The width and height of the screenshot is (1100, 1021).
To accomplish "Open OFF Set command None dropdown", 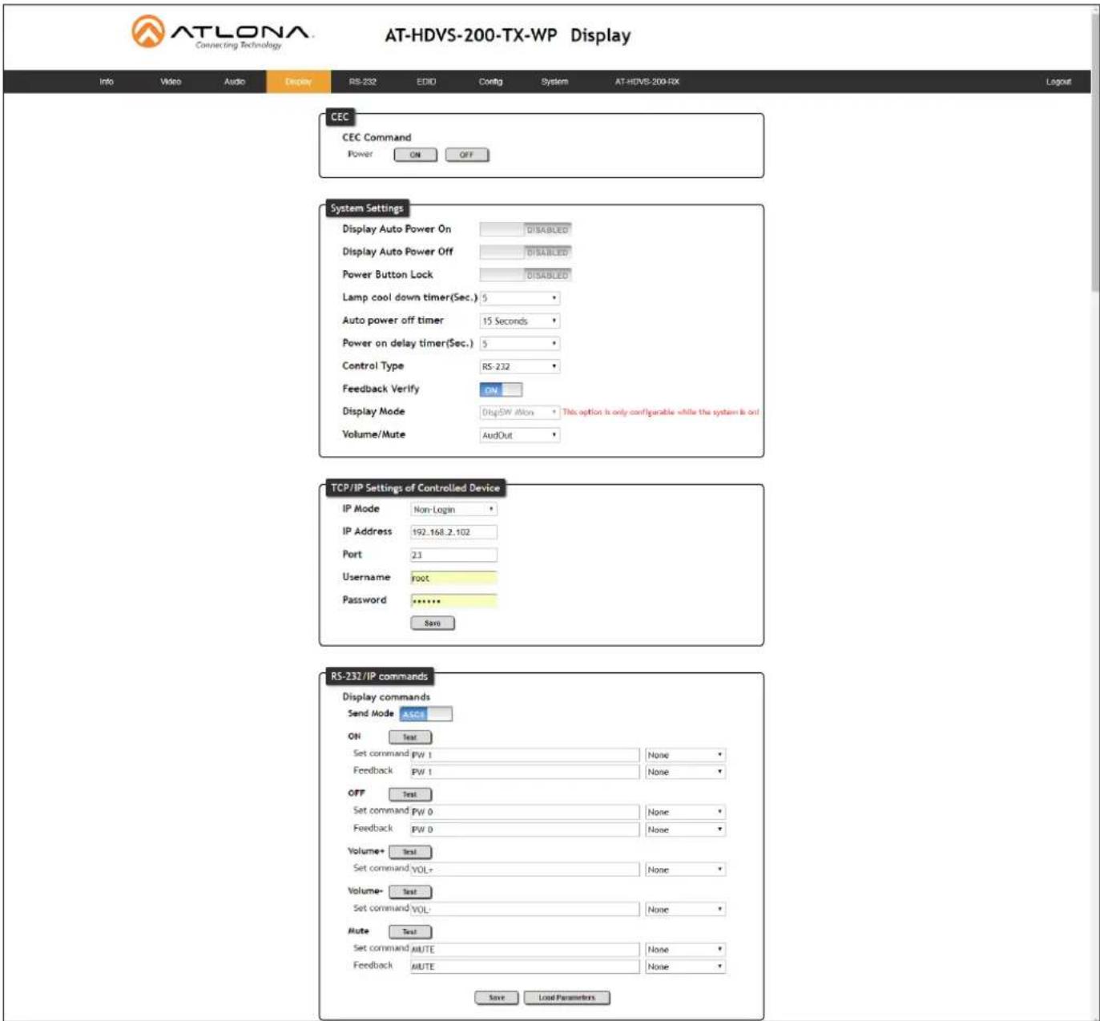I will [x=685, y=812].
